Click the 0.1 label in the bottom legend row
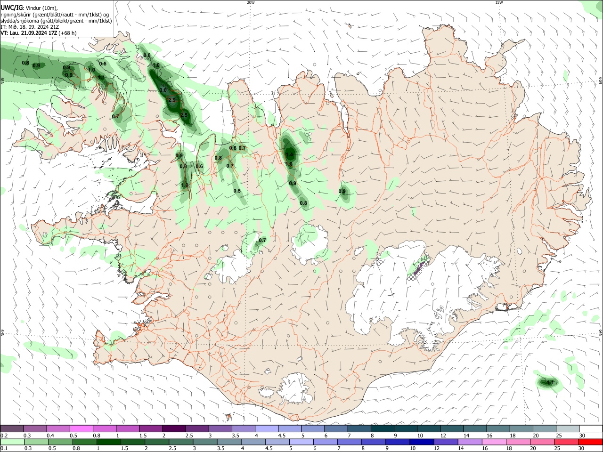 click(x=4, y=448)
